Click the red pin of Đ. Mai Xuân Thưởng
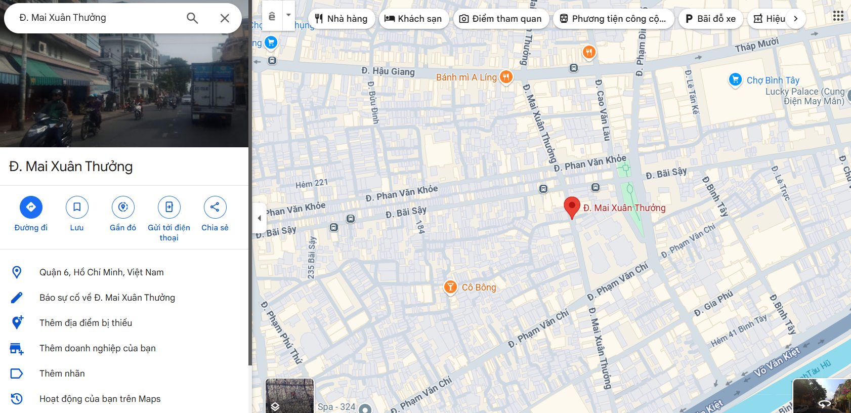Viewport: 851px width, 413px height. click(572, 208)
